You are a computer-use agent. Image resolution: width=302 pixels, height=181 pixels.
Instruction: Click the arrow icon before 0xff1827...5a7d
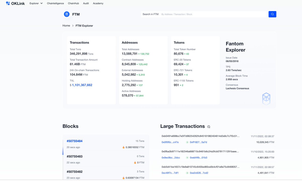(187, 142)
